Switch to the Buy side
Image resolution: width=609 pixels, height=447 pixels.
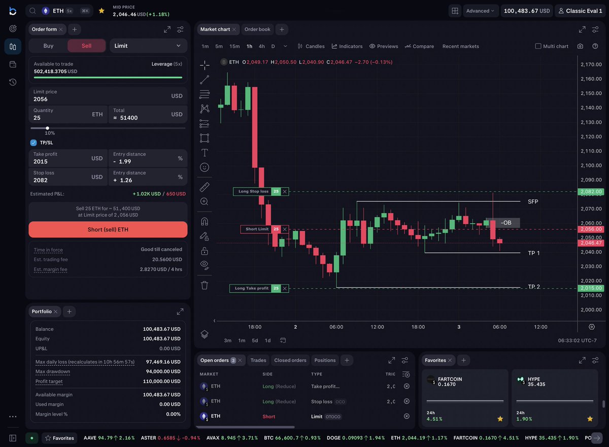48,46
